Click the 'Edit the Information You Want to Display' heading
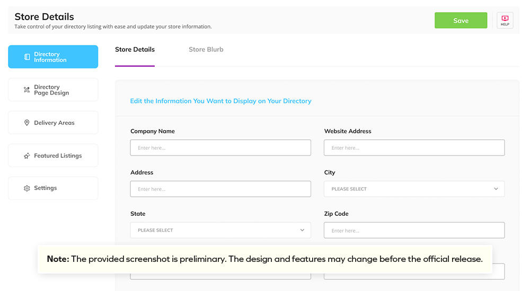 click(x=220, y=101)
